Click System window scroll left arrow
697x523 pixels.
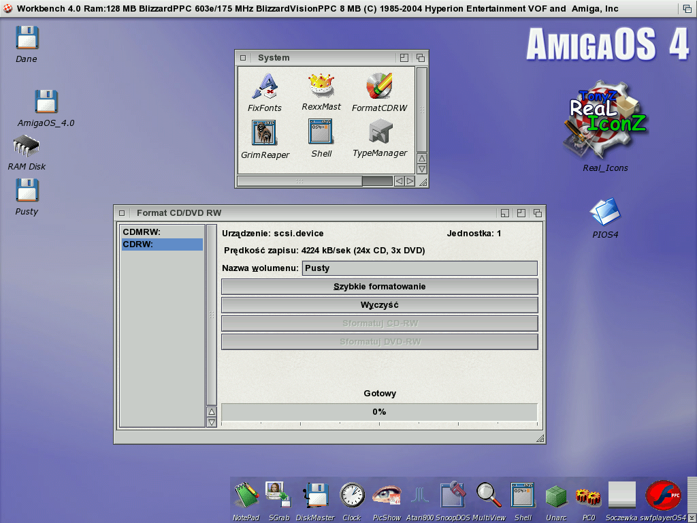click(x=399, y=181)
